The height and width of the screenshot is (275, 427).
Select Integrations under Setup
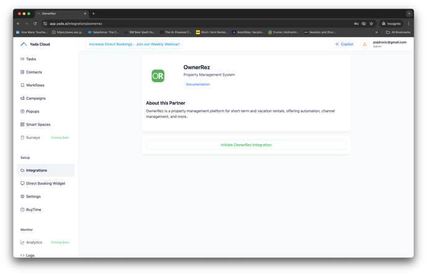point(46,171)
